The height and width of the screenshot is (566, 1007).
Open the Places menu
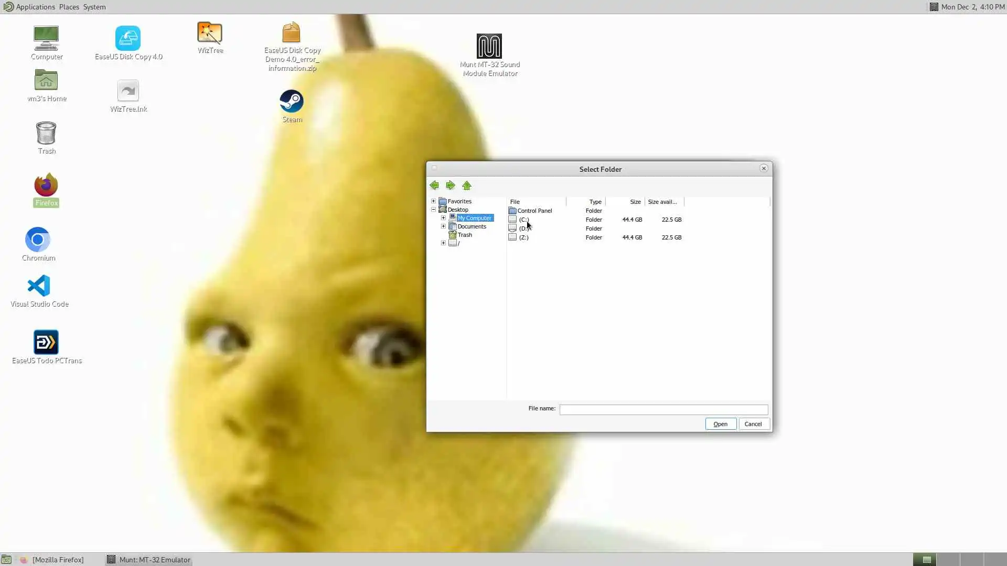pyautogui.click(x=69, y=7)
